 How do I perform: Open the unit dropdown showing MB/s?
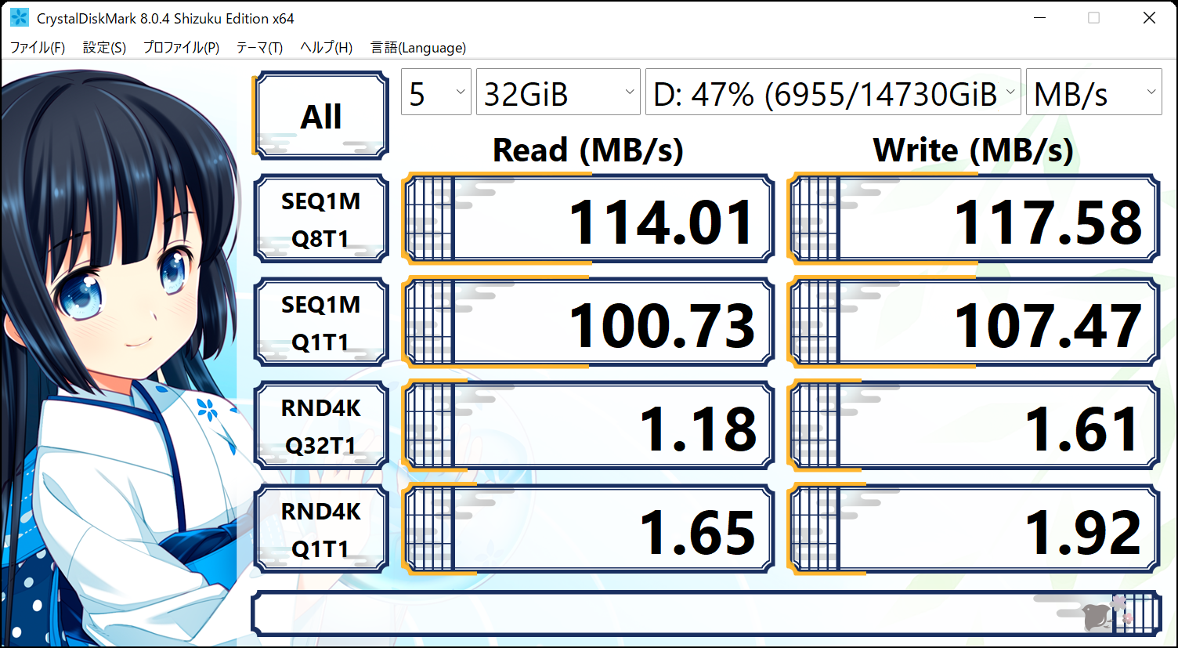[x=1094, y=92]
